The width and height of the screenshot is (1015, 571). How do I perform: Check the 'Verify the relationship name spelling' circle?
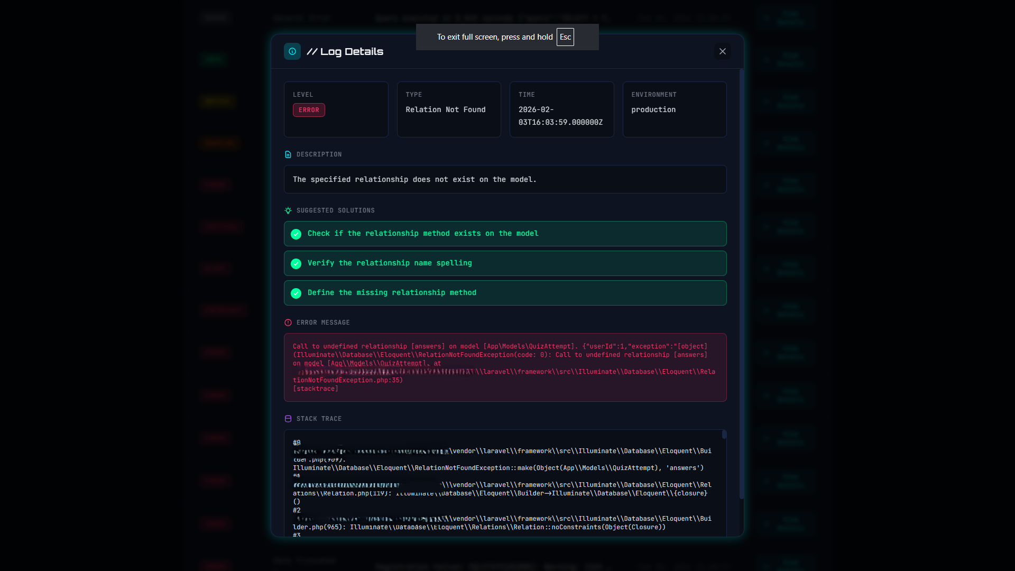(x=296, y=264)
